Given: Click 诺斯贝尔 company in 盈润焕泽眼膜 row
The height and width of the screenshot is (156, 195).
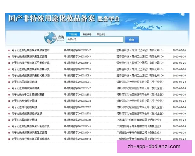Looking at the screenshot, I should pyautogui.click(x=140, y=82).
